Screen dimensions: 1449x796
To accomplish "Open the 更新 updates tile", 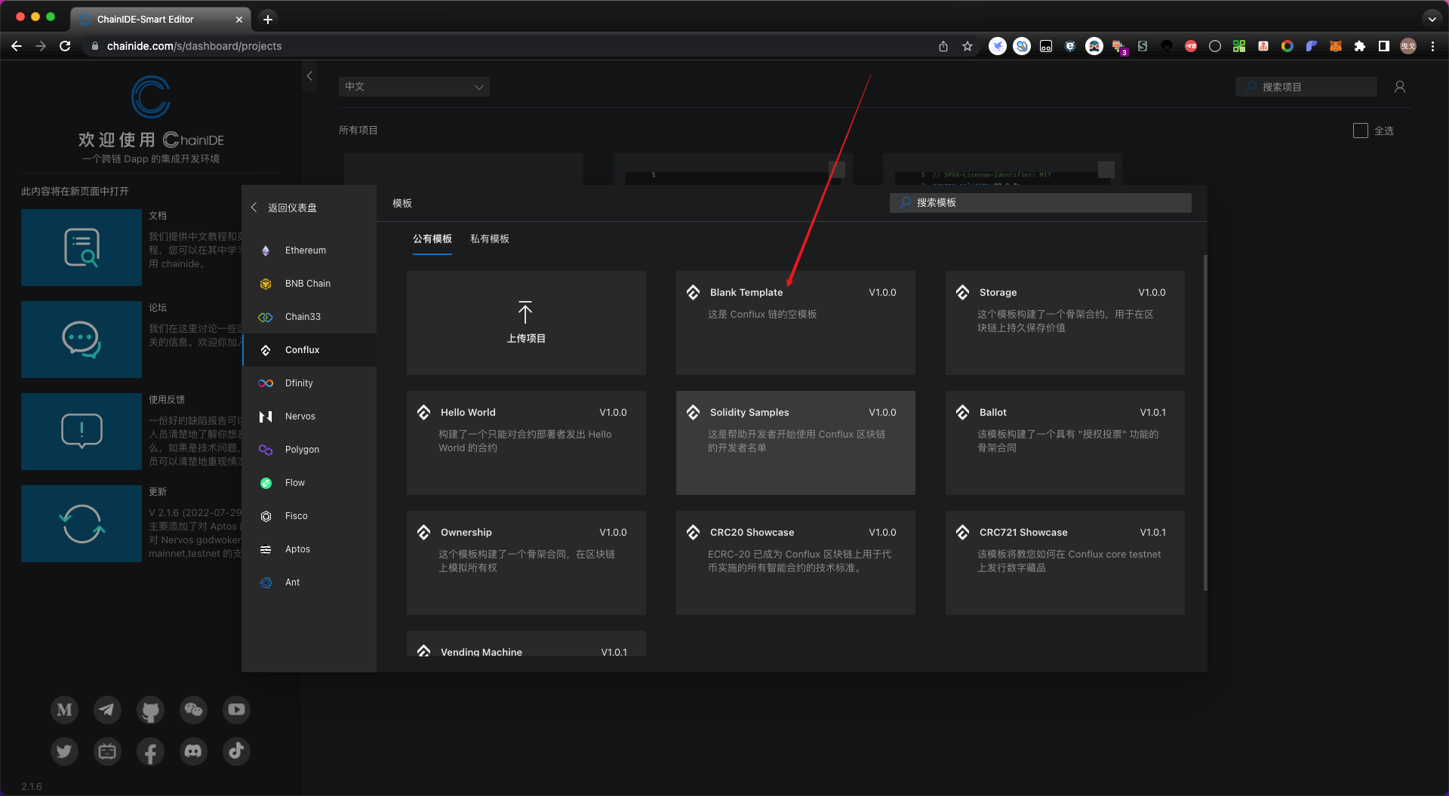I will 82,524.
